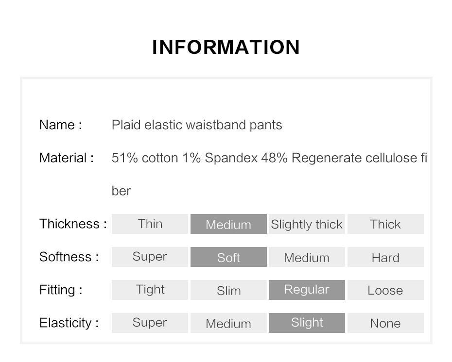Pick the Tight fitting option
452x362 pixels.
[x=150, y=290]
